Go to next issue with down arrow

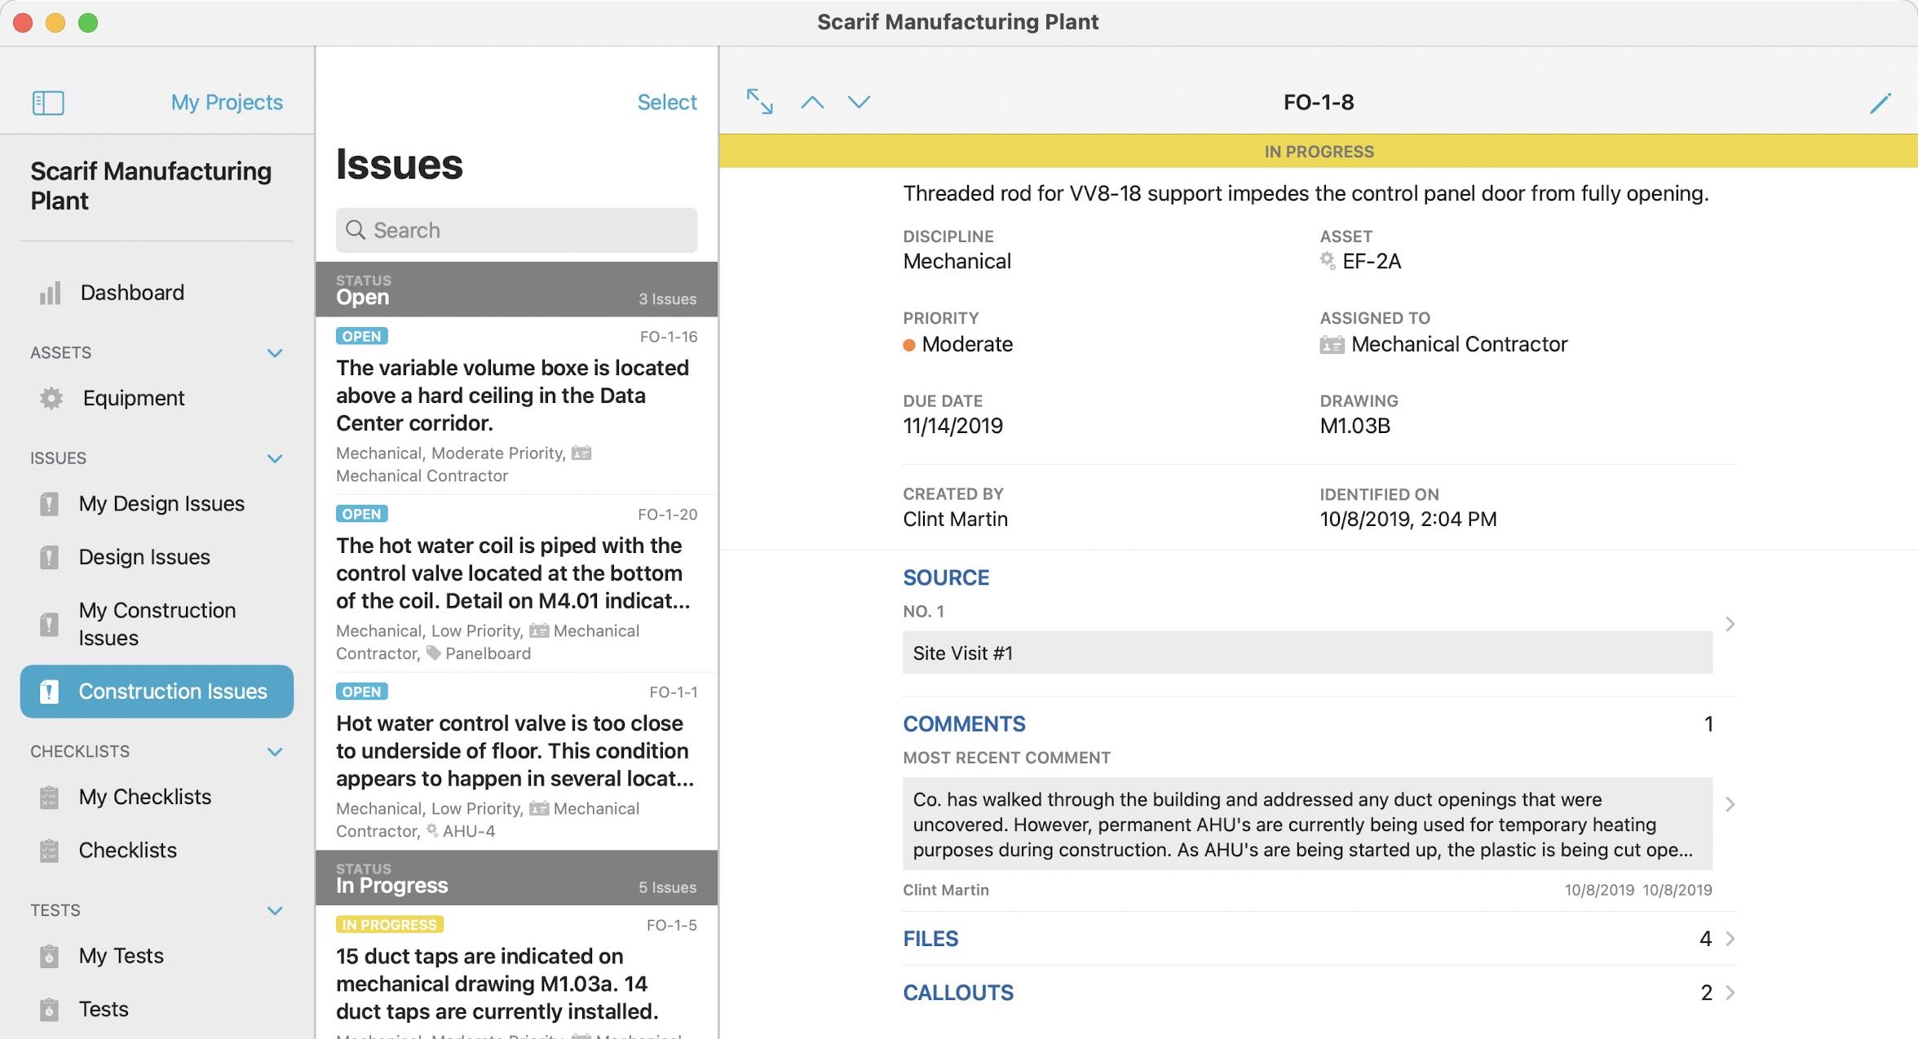pos(859,102)
